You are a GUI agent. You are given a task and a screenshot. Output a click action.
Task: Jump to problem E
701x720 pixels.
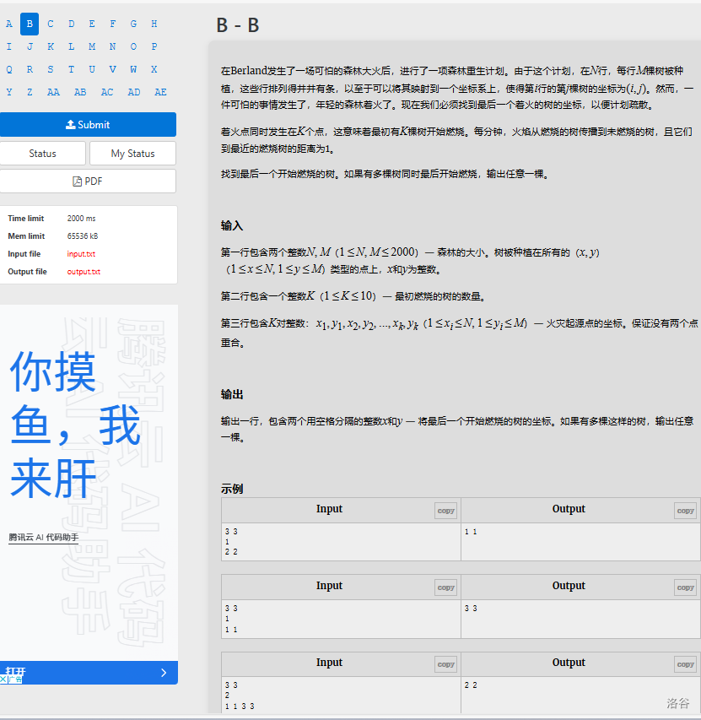[92, 24]
